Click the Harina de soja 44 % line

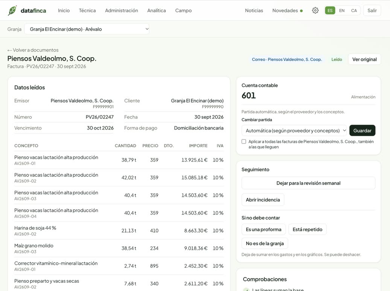(x=119, y=230)
